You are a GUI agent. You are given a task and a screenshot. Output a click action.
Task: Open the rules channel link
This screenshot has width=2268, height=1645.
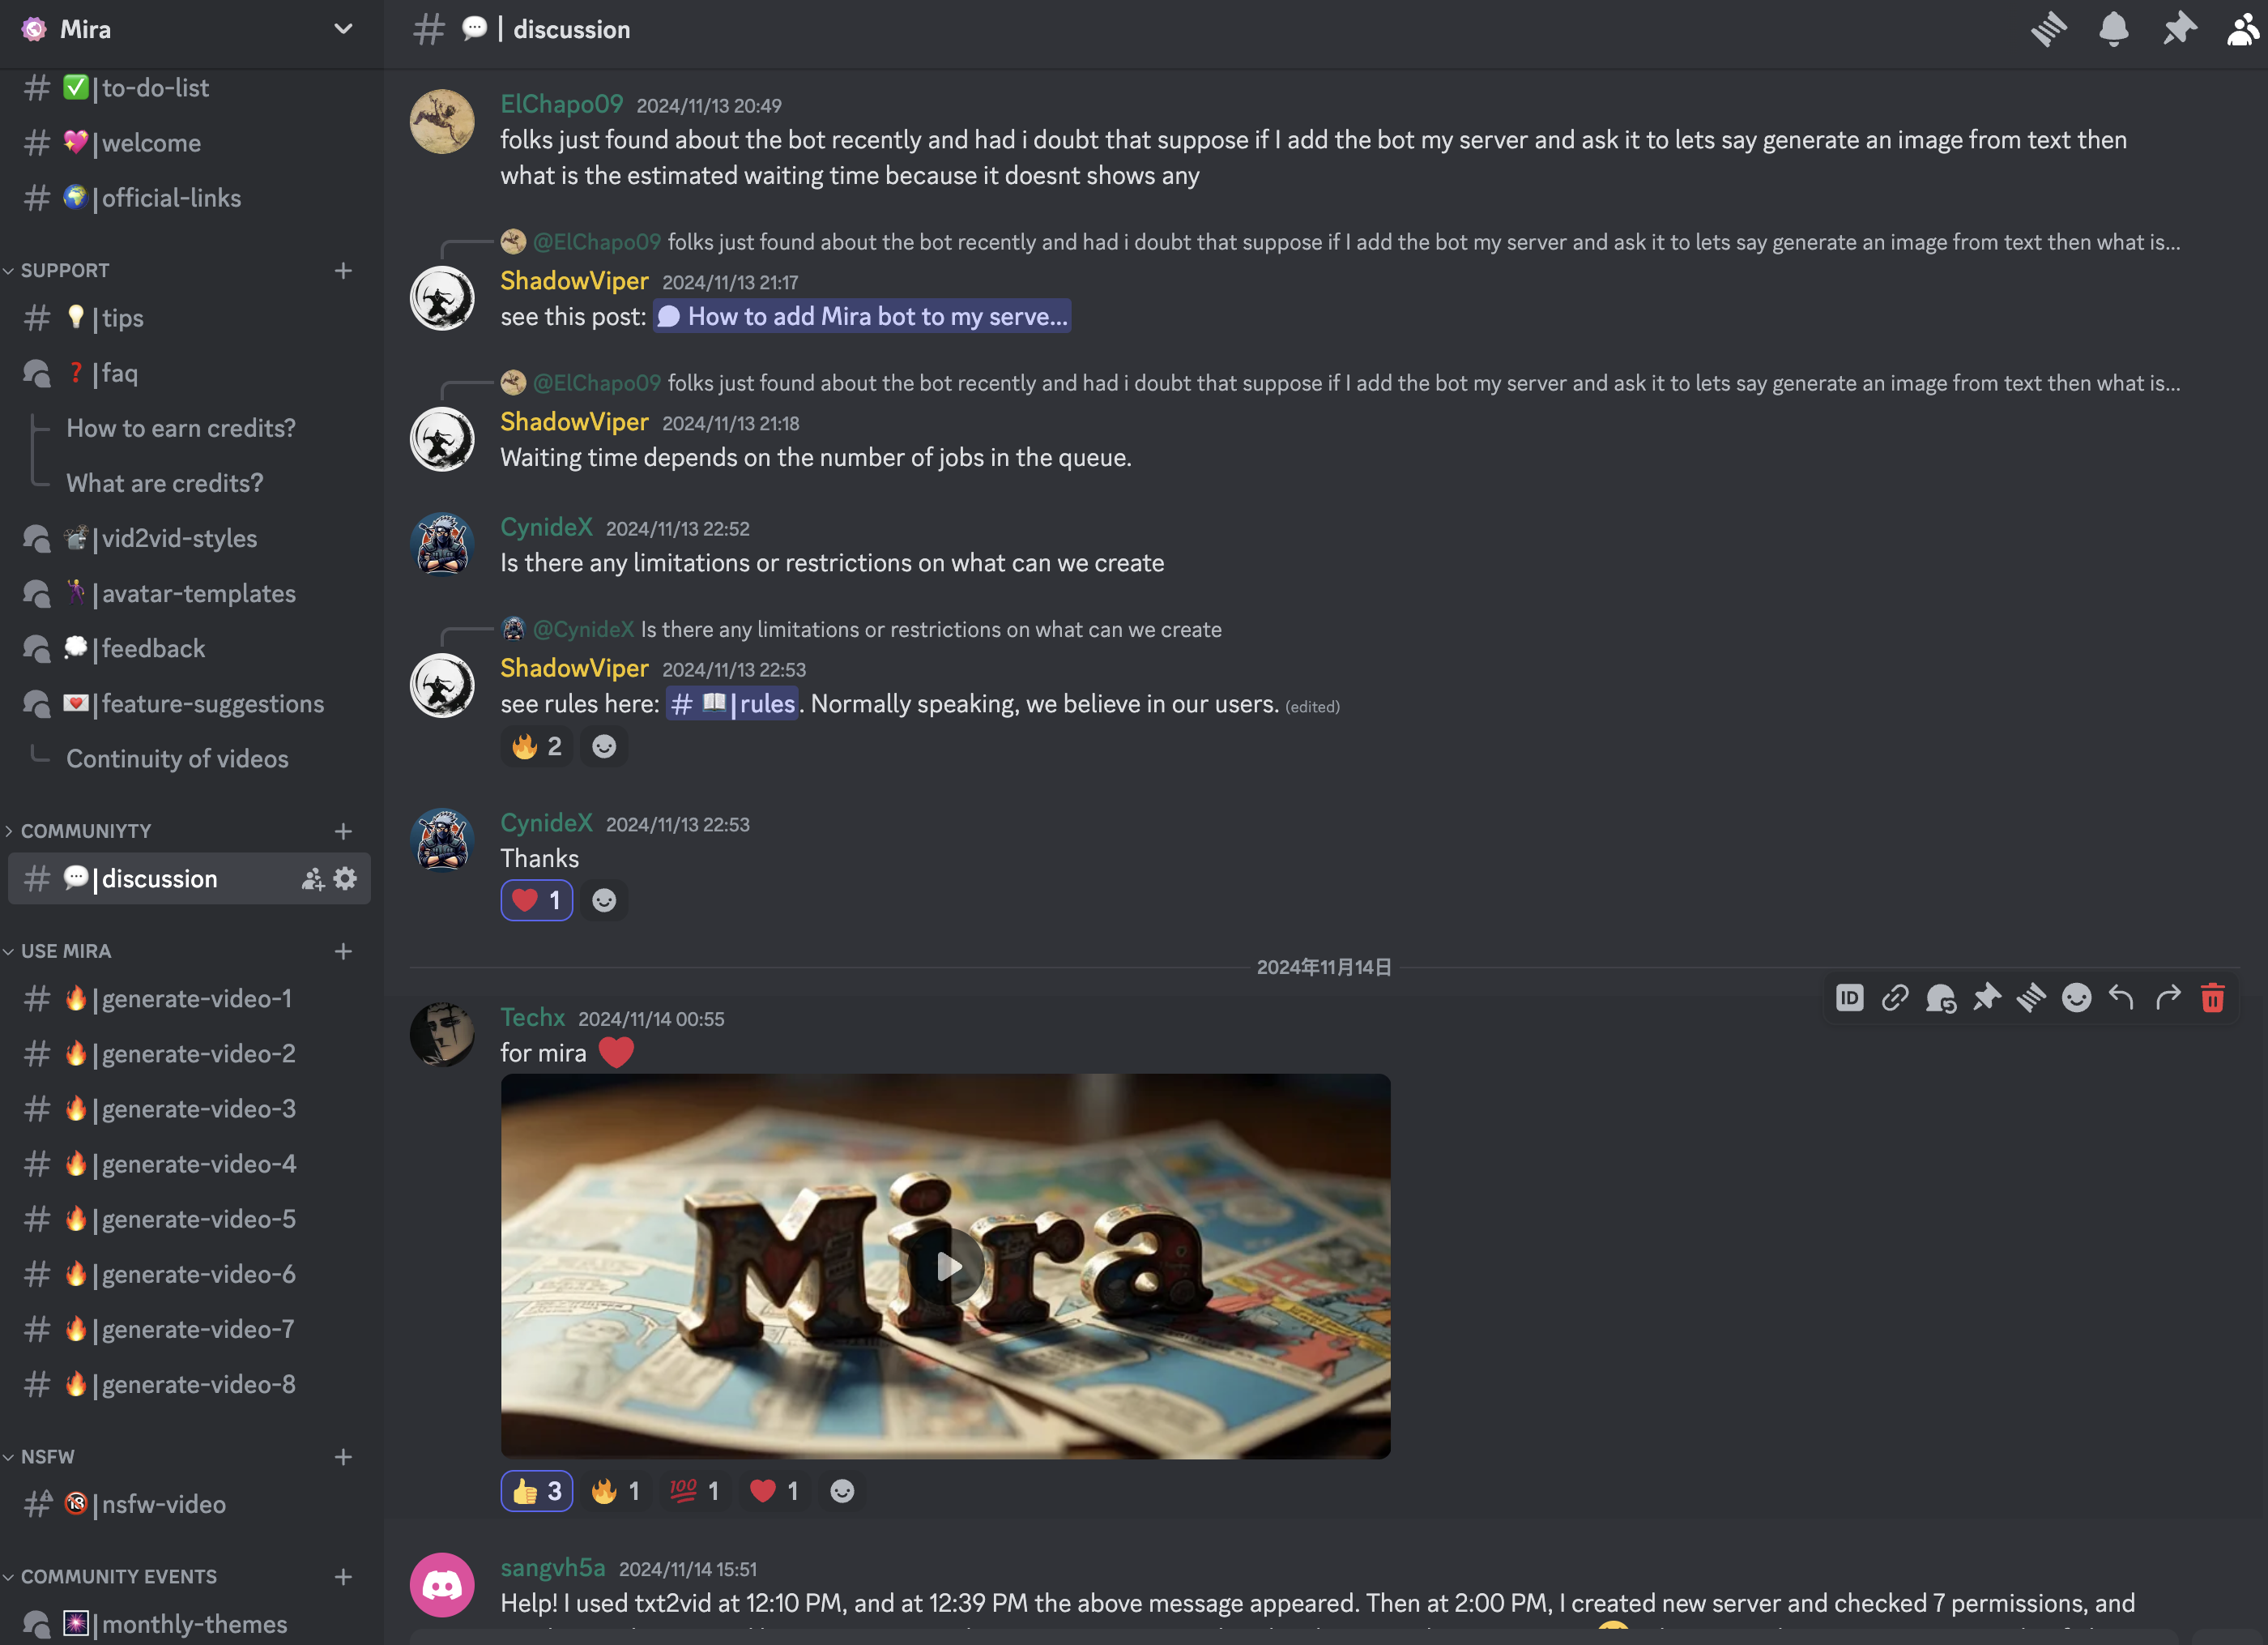(732, 703)
